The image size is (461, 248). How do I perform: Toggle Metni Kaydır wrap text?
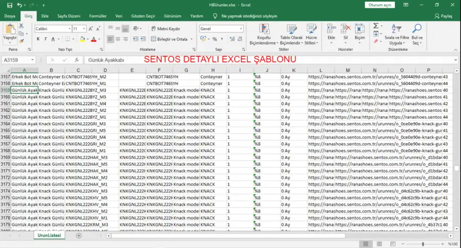pyautogui.click(x=165, y=29)
